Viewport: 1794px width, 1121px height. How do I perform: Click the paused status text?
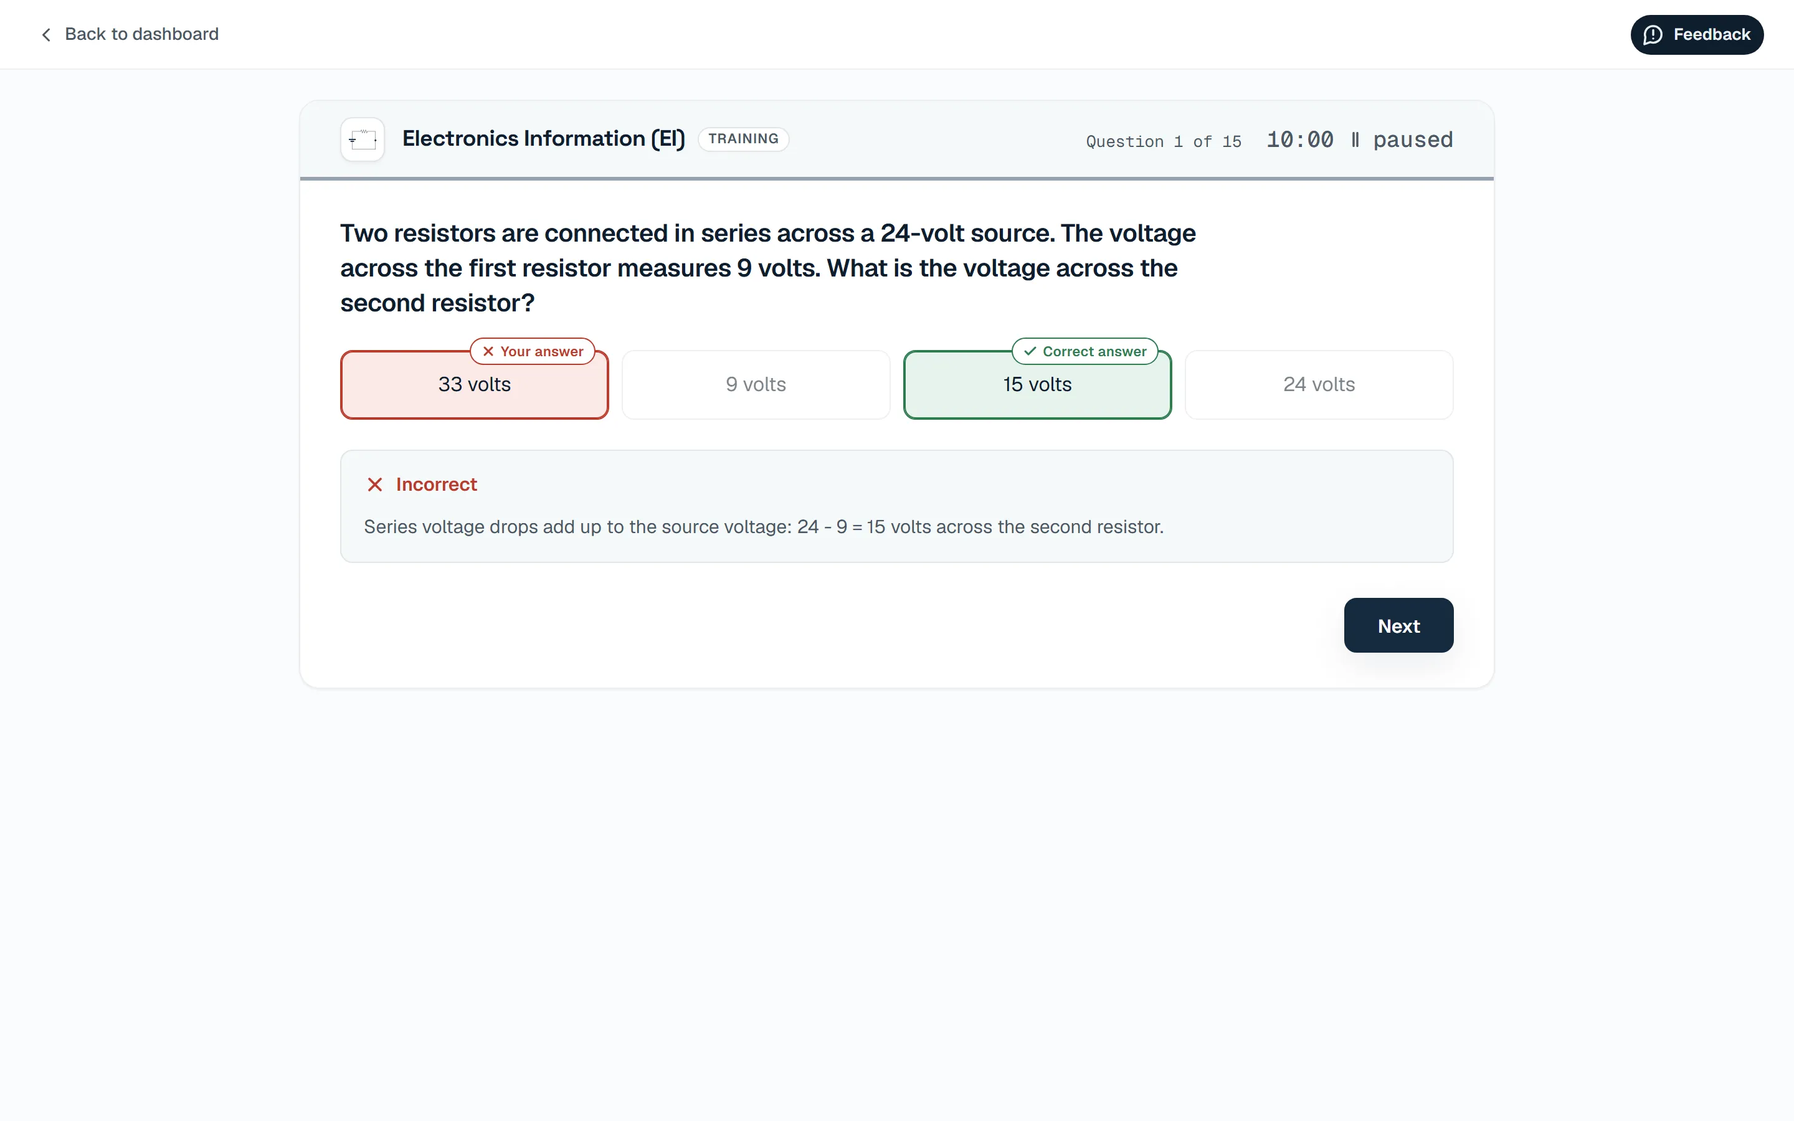[x=1413, y=140]
